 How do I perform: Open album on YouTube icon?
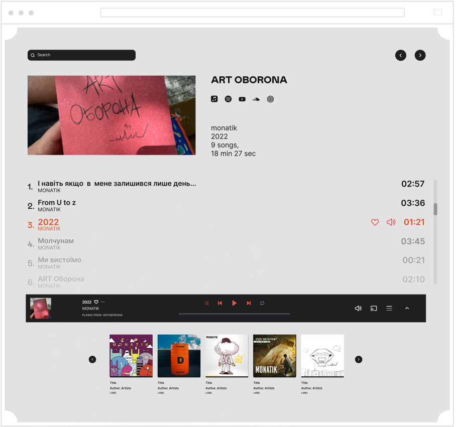pos(243,100)
